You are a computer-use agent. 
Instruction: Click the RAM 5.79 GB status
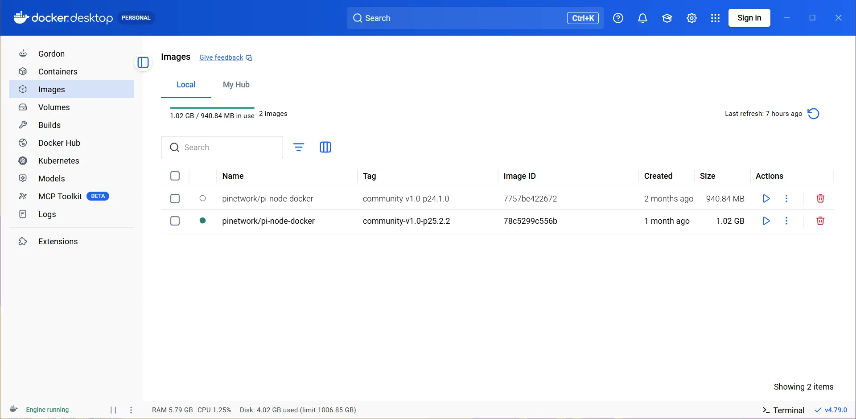172,410
